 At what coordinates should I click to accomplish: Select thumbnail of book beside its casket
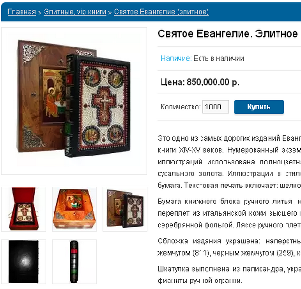coord(125,209)
